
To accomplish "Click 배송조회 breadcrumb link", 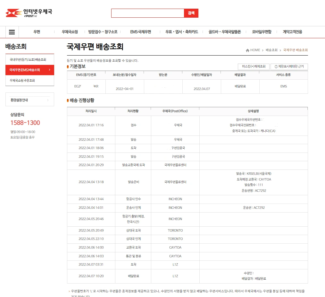I will click(x=271, y=50).
